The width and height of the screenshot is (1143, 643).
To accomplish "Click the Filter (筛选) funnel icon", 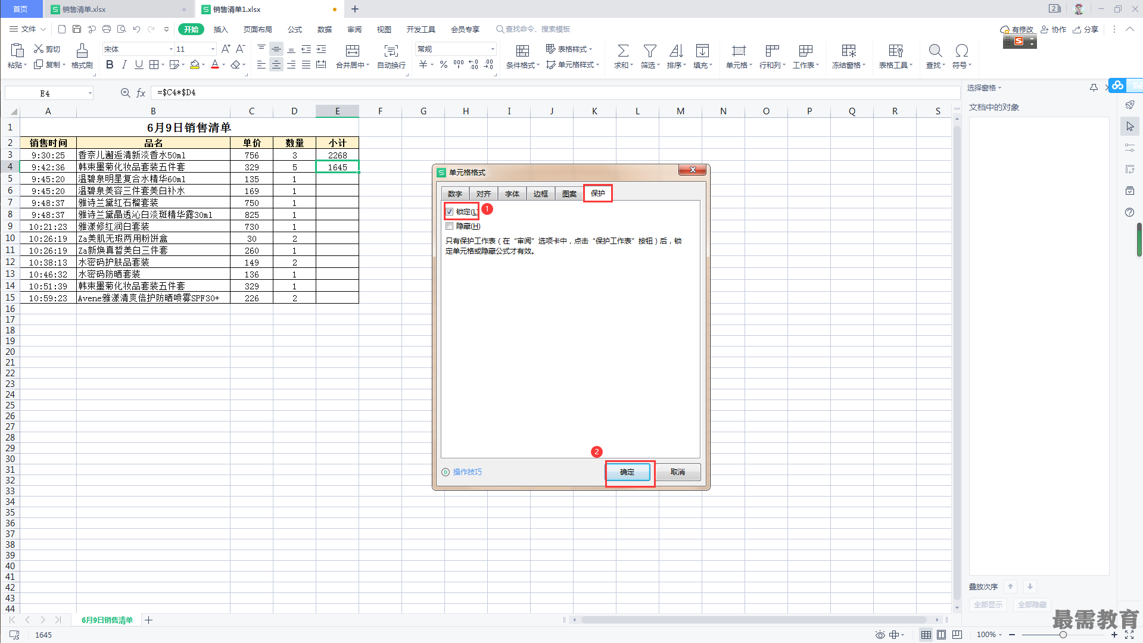I will point(650,50).
